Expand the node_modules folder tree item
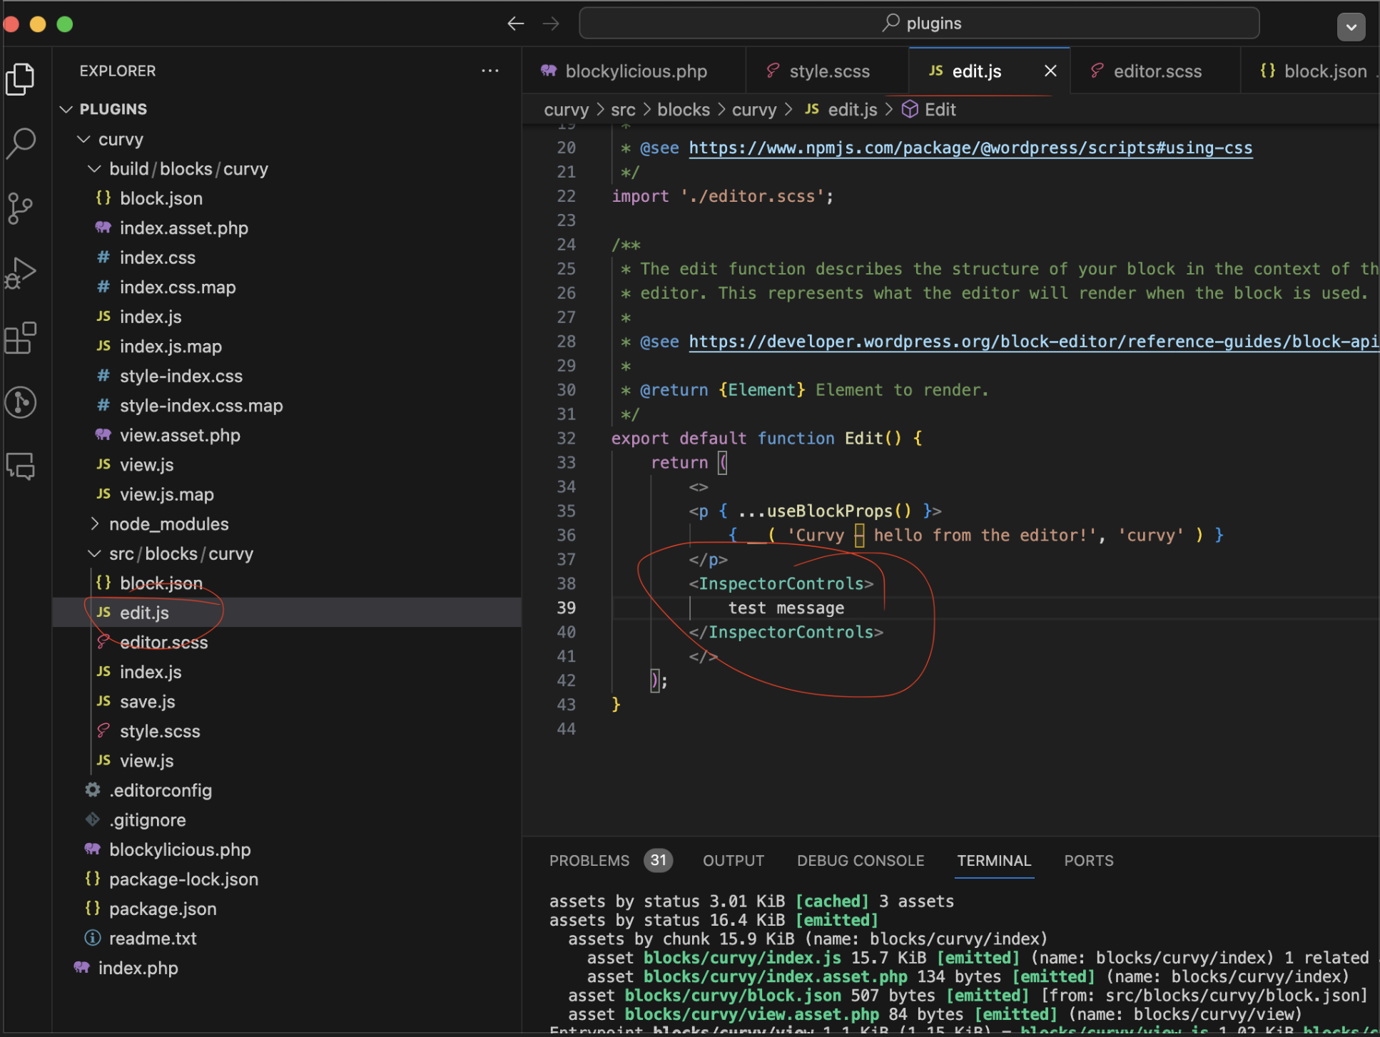Screen dimensions: 1380x1037 click(x=169, y=524)
